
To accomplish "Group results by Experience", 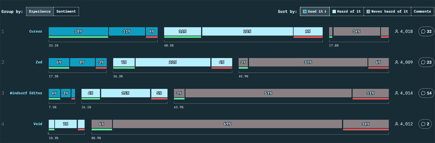I will click(x=40, y=12).
